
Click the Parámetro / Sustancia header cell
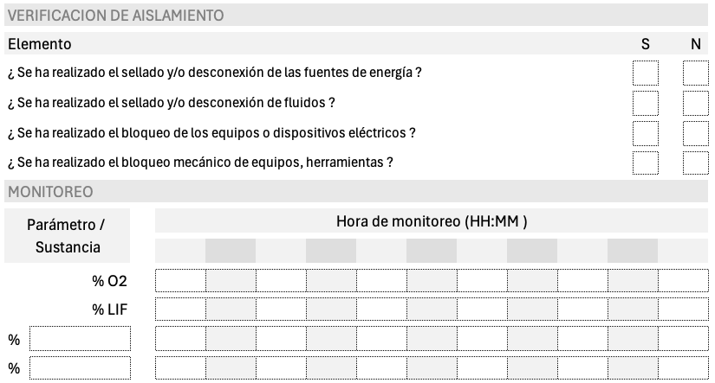coord(67,236)
